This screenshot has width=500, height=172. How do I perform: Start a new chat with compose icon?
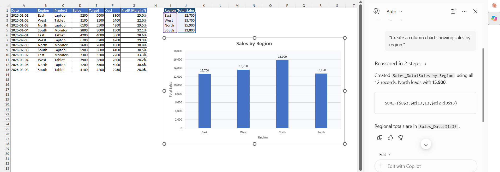pyautogui.click(x=453, y=11)
